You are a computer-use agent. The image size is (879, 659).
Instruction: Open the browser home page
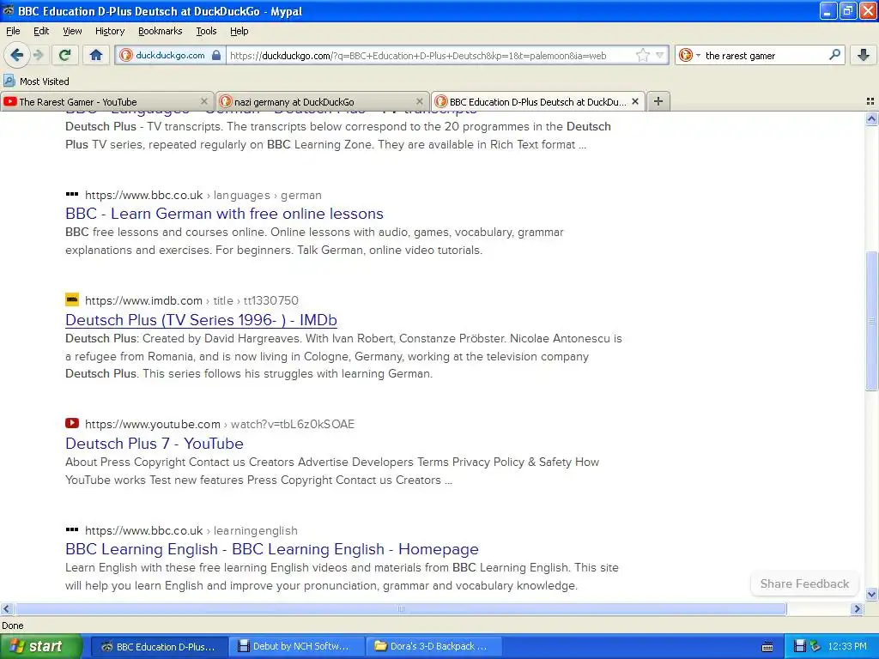[x=96, y=55]
